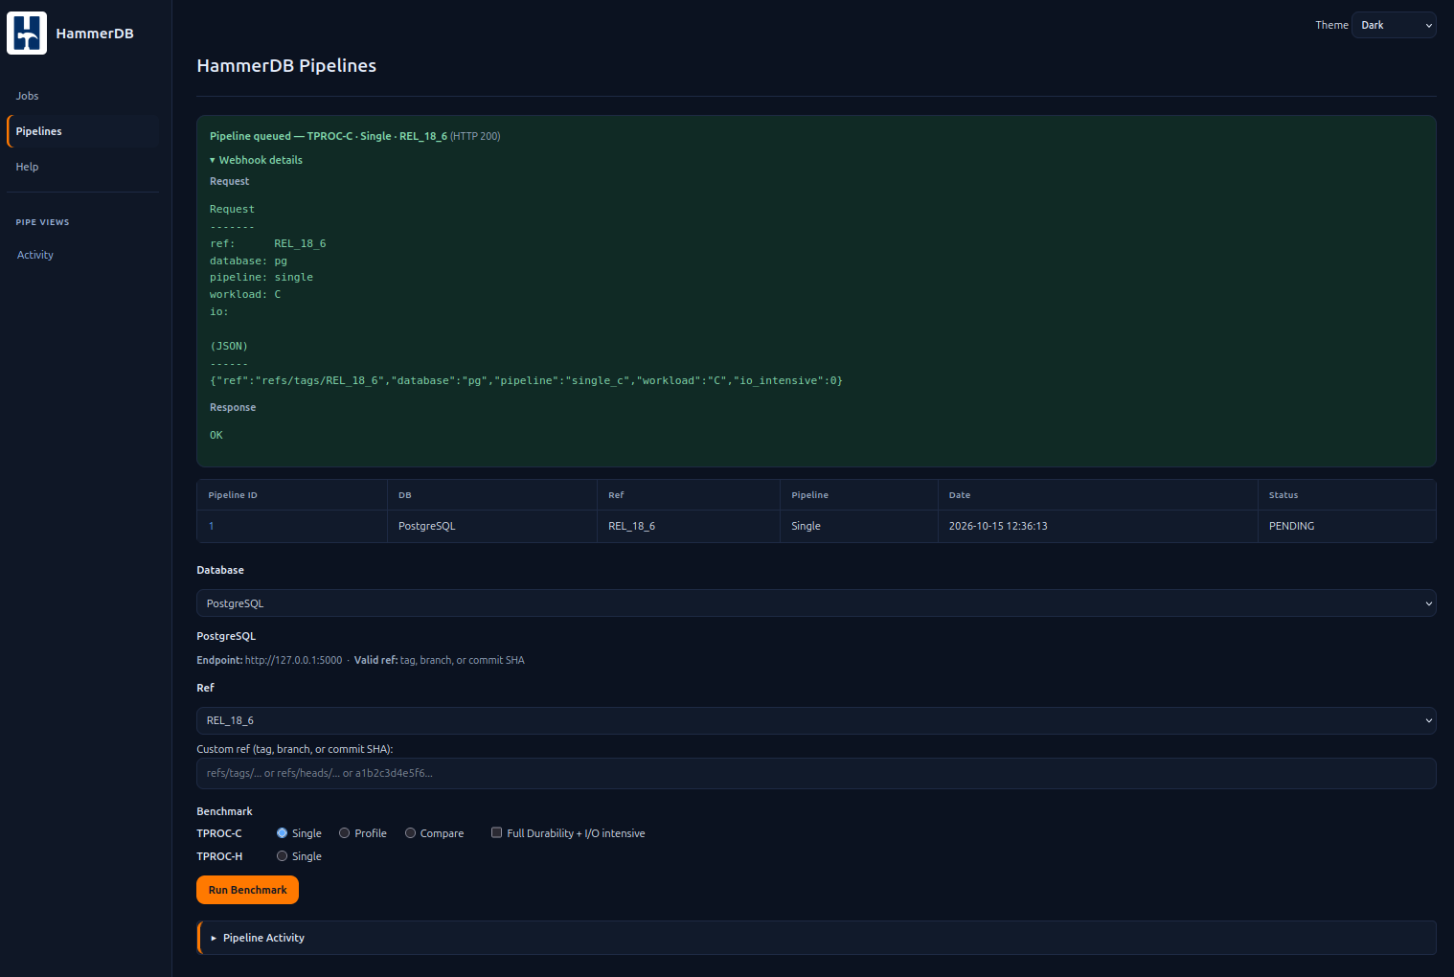The image size is (1454, 977).
Task: Open the Database dropdown showing PostgreSQL
Action: pyautogui.click(x=816, y=603)
